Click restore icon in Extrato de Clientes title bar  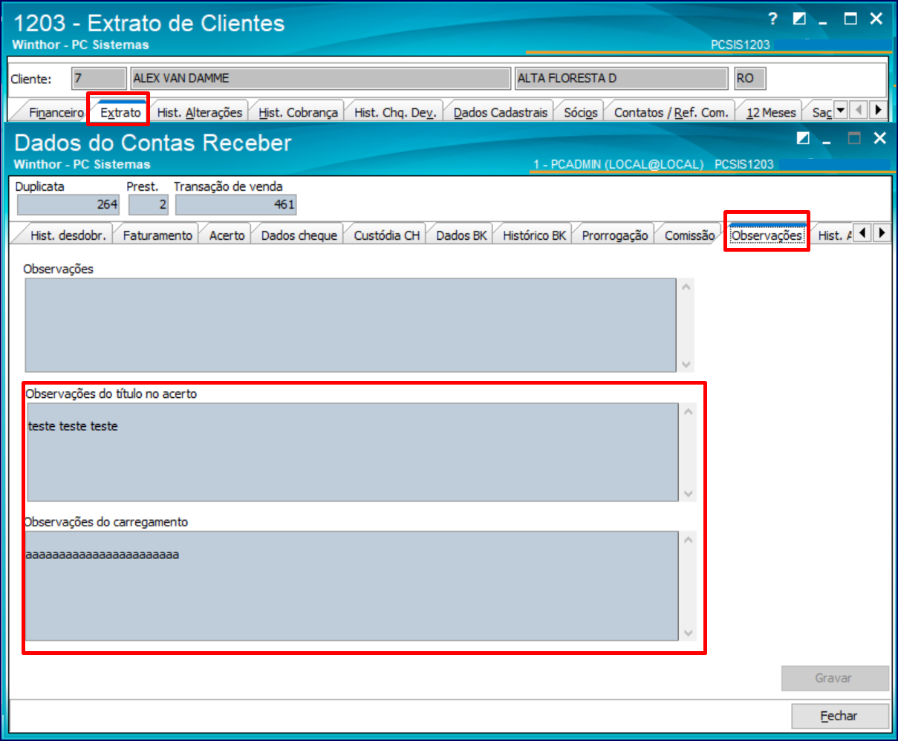point(799,19)
